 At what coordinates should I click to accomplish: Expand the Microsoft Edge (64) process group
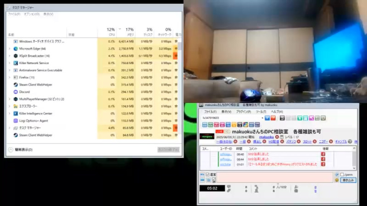pos(9,48)
